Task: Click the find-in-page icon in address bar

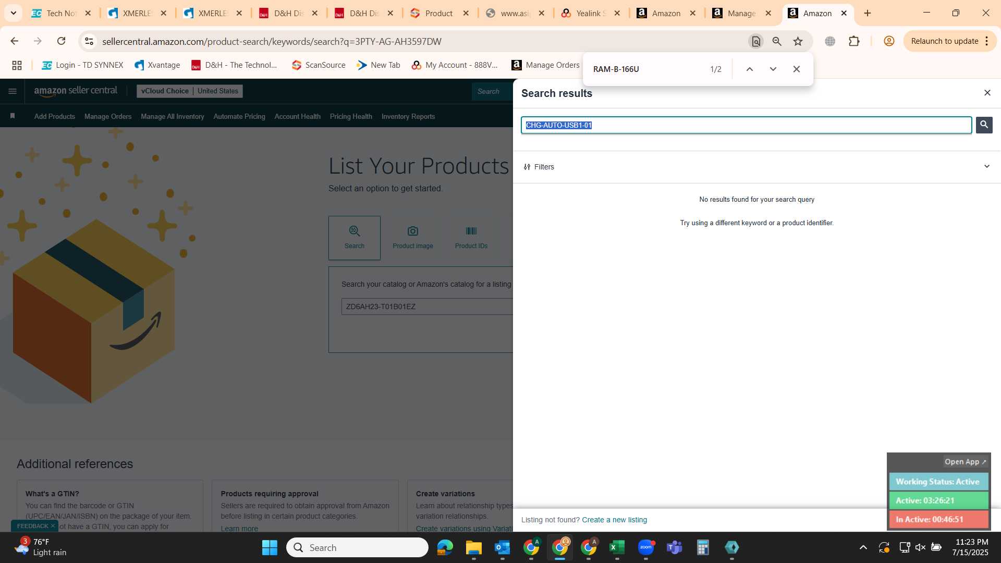Action: pyautogui.click(x=756, y=41)
